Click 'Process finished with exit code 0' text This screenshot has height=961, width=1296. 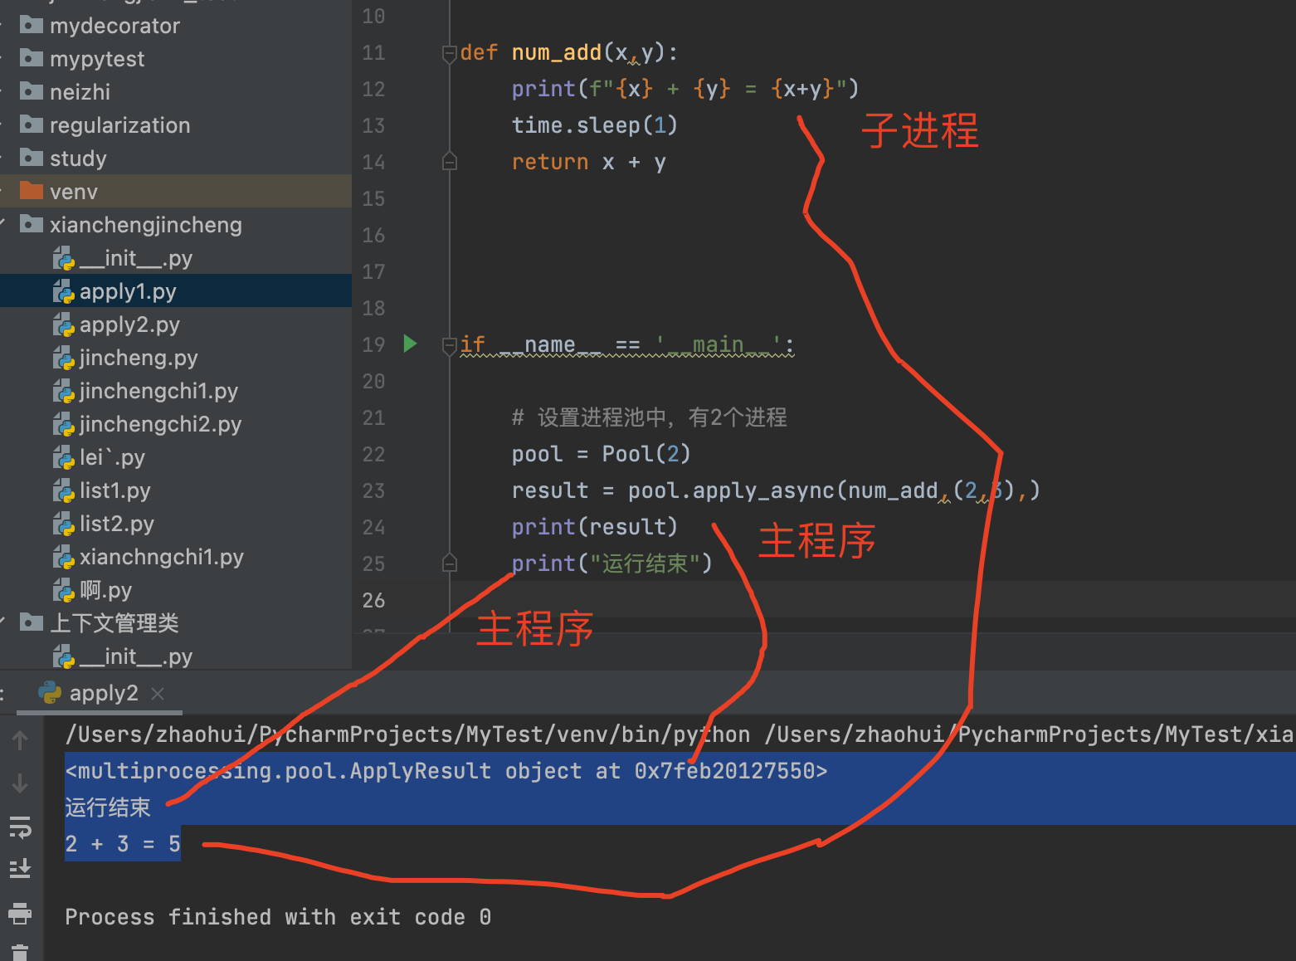278,917
